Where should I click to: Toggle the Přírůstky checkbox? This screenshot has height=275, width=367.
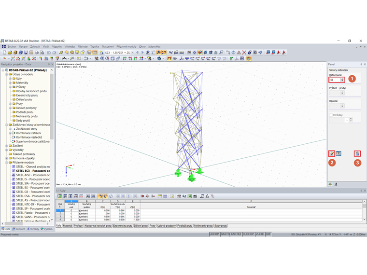coord(331,115)
